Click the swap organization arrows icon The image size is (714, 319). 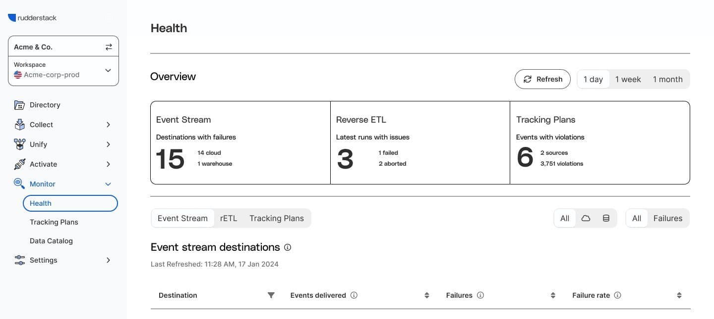(x=109, y=47)
